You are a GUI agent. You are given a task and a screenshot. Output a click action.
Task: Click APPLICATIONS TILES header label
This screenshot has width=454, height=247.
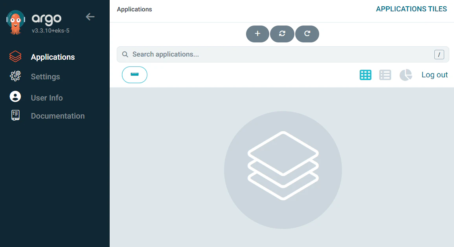[411, 9]
